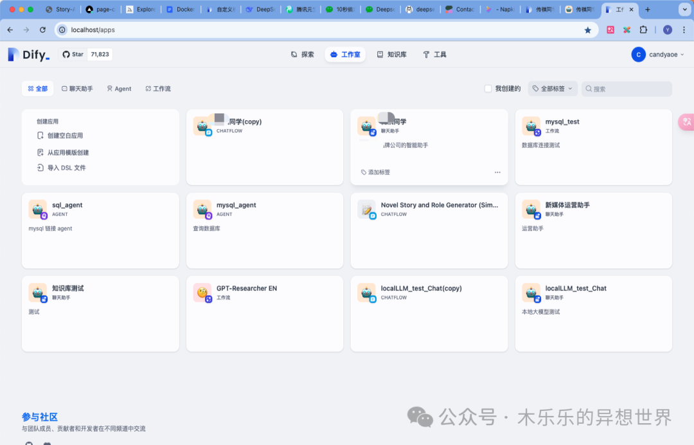Expand the 全部标签 tag dropdown
This screenshot has height=445, width=694.
pos(553,89)
